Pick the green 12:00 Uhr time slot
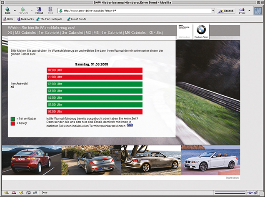 95,84
